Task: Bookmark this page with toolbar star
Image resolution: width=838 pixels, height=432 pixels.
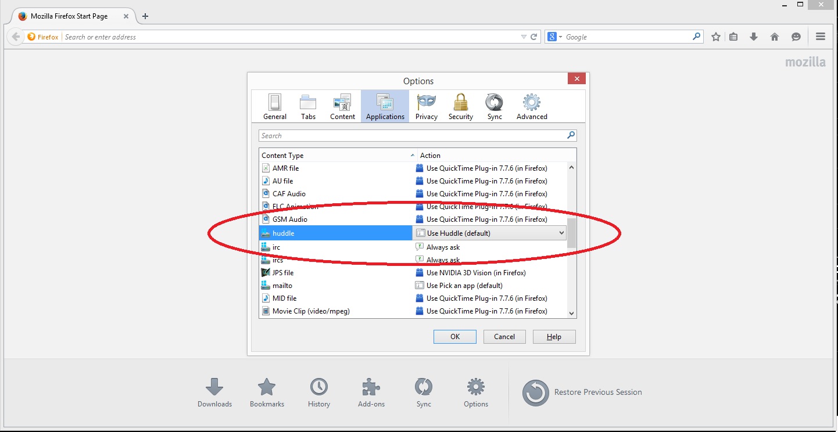Action: 716,37
